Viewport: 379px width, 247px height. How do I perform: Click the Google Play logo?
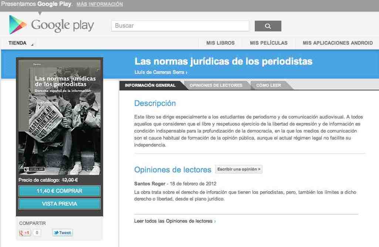tap(51, 25)
